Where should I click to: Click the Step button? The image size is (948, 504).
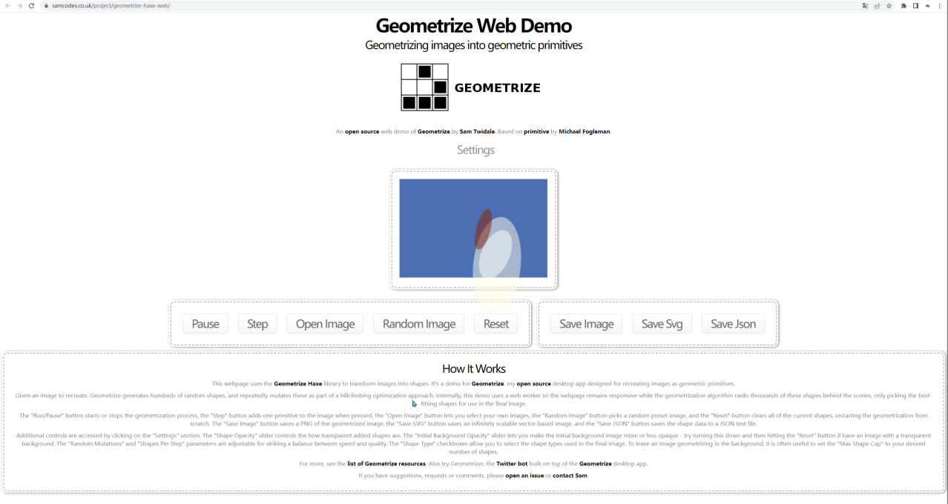click(x=257, y=324)
